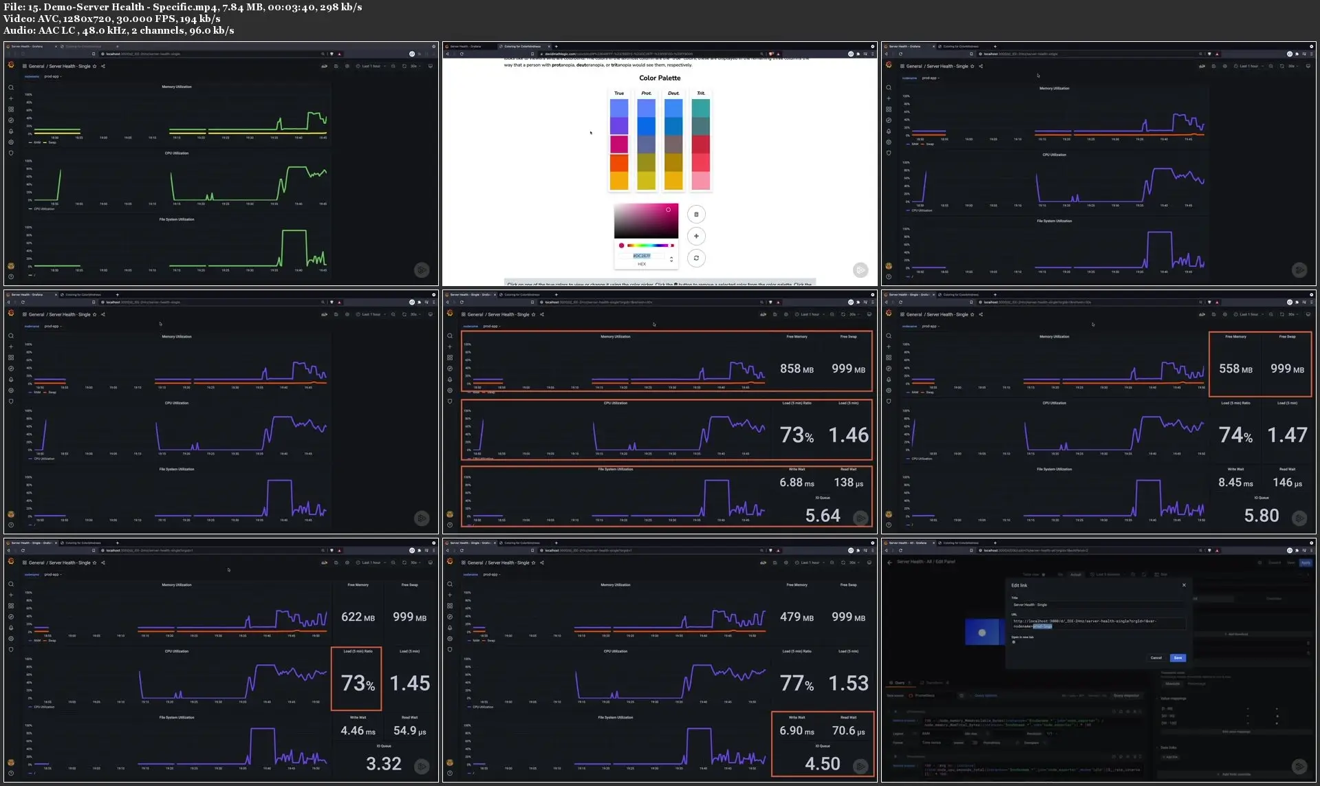This screenshot has height=786, width=1320.
Task: Click the Create plus icon in green-graph frame sidebar
Action: point(11,98)
